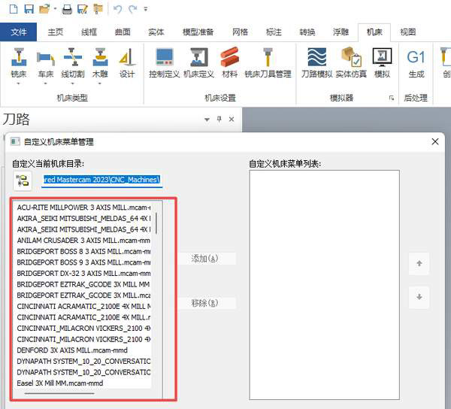Switch to the 标注 tab
Image resolution: width=451 pixels, height=409 pixels.
tap(274, 32)
